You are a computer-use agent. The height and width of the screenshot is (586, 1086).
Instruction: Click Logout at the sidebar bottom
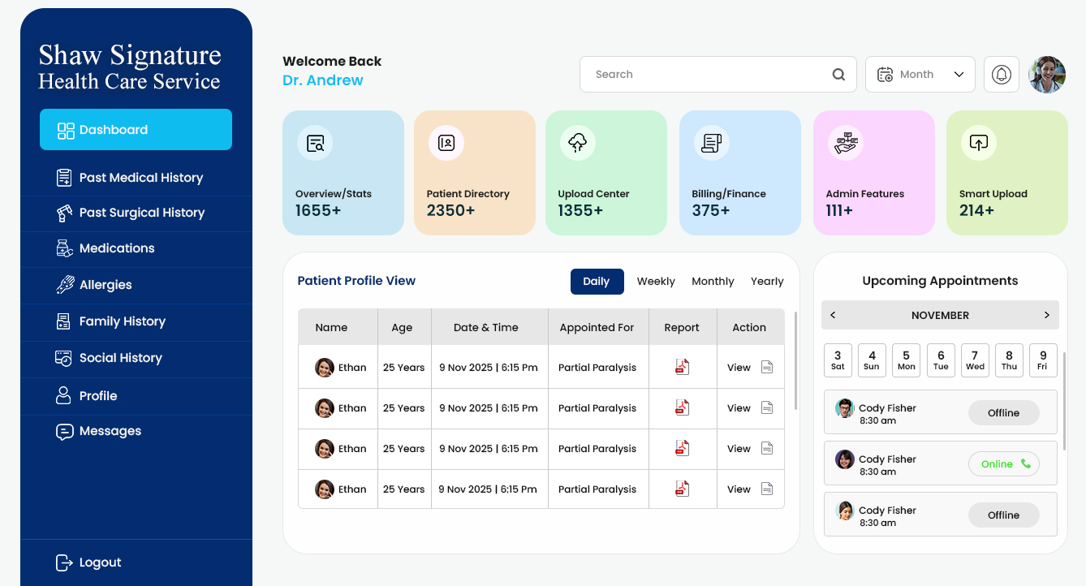100,562
